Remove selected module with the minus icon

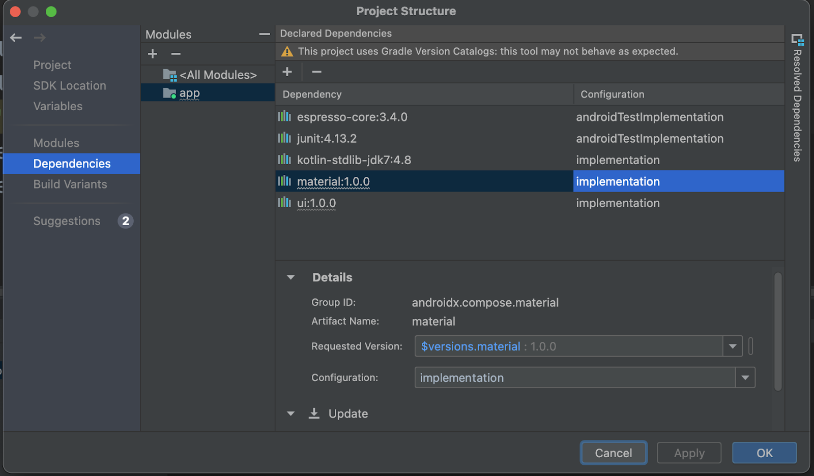coord(176,54)
